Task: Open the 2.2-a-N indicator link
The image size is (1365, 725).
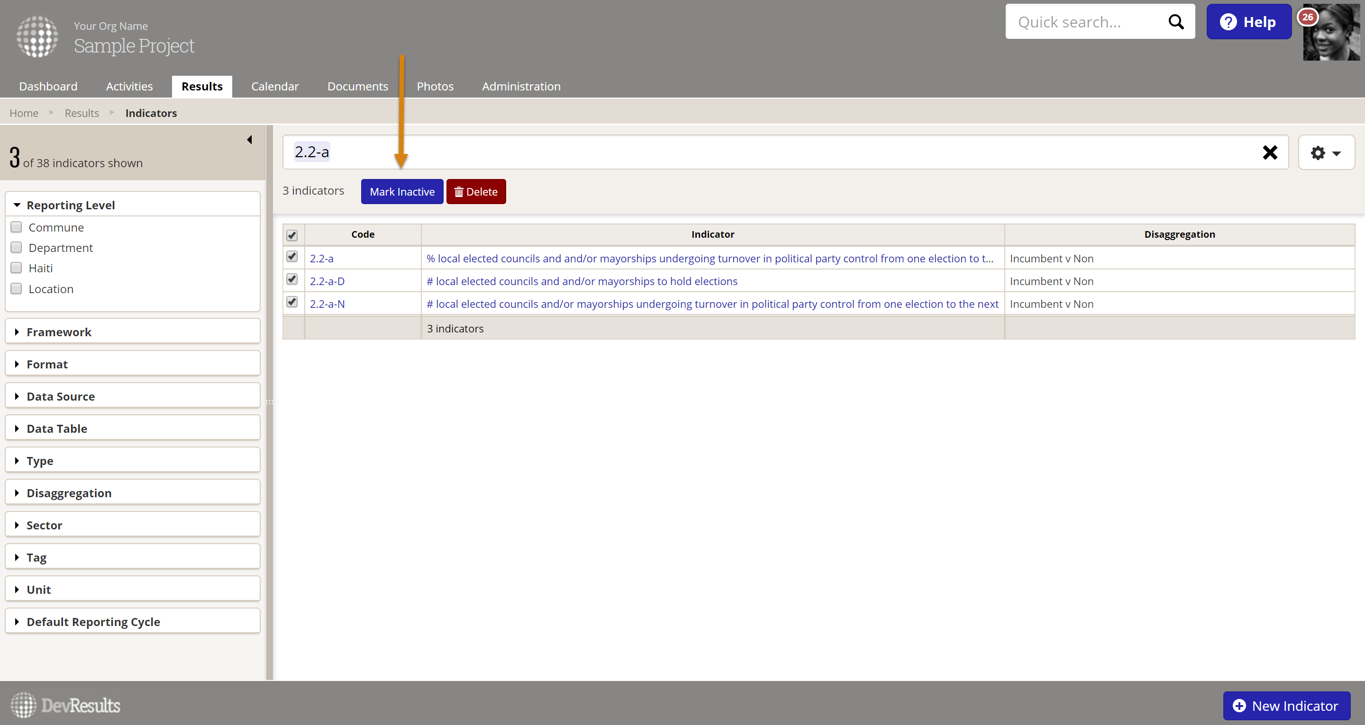Action: click(327, 304)
